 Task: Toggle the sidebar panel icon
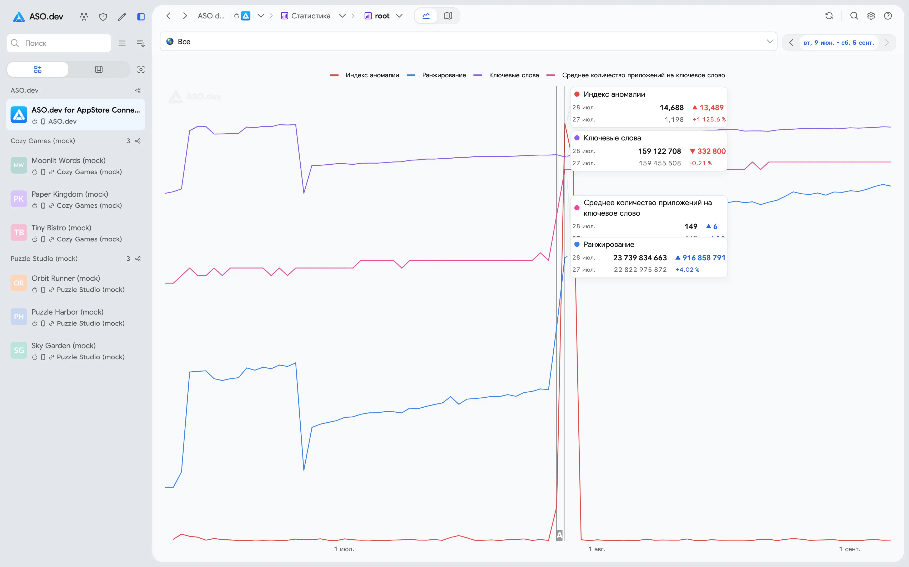coord(141,17)
